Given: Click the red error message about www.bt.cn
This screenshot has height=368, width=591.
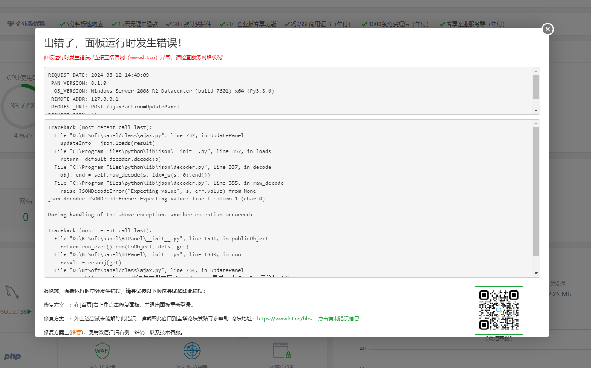Looking at the screenshot, I should click(x=134, y=57).
